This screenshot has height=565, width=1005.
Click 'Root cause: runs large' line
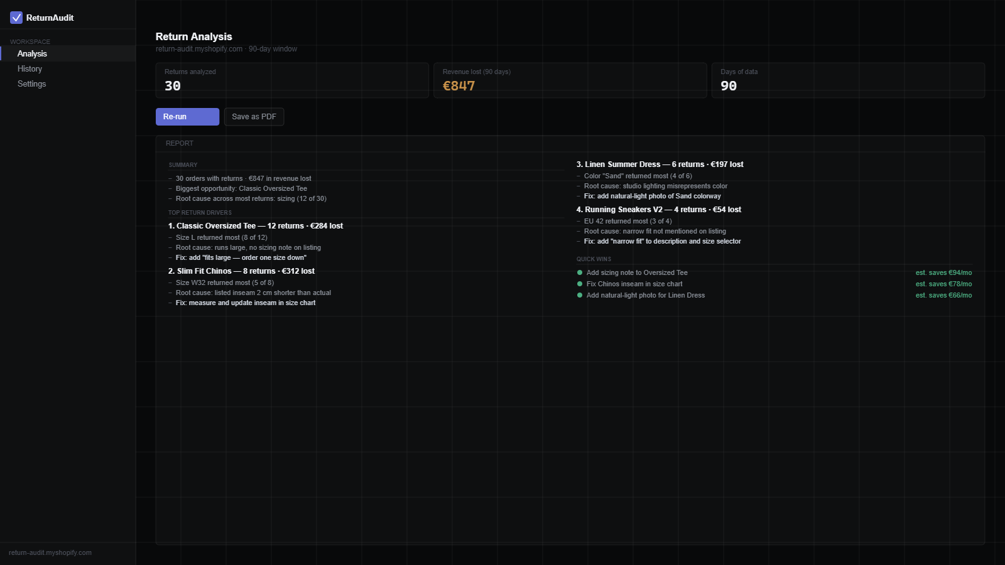[x=248, y=247]
